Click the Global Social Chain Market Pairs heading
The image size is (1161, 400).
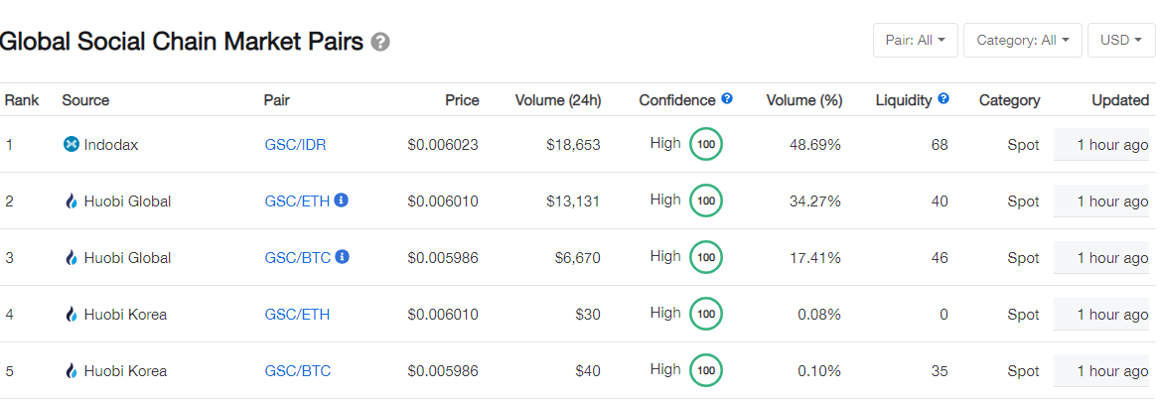tap(182, 42)
